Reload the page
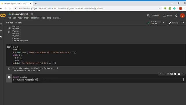The height and width of the screenshot is (105, 186). click(10, 8)
